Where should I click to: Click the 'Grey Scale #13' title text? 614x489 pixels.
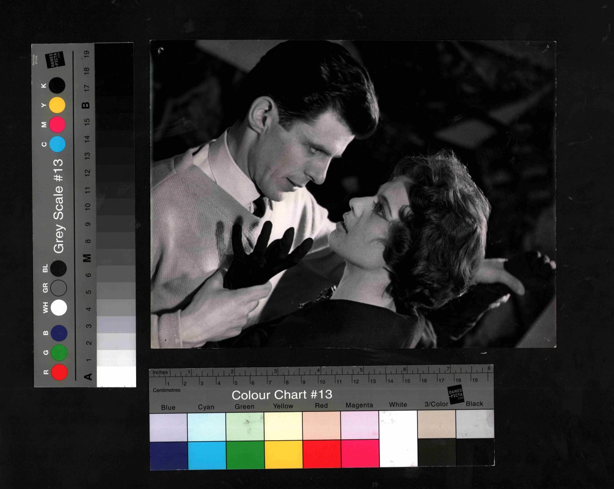(x=59, y=206)
